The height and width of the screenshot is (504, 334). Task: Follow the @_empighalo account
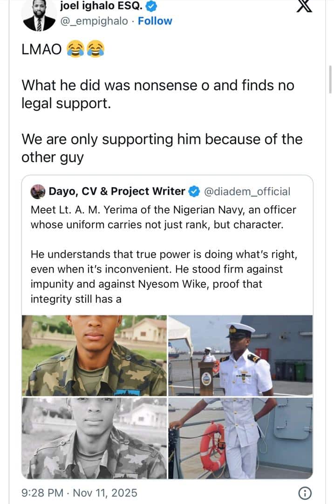(155, 21)
